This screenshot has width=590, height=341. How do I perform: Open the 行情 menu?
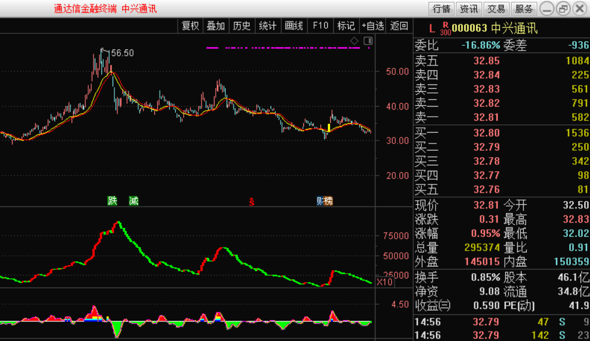(x=442, y=8)
